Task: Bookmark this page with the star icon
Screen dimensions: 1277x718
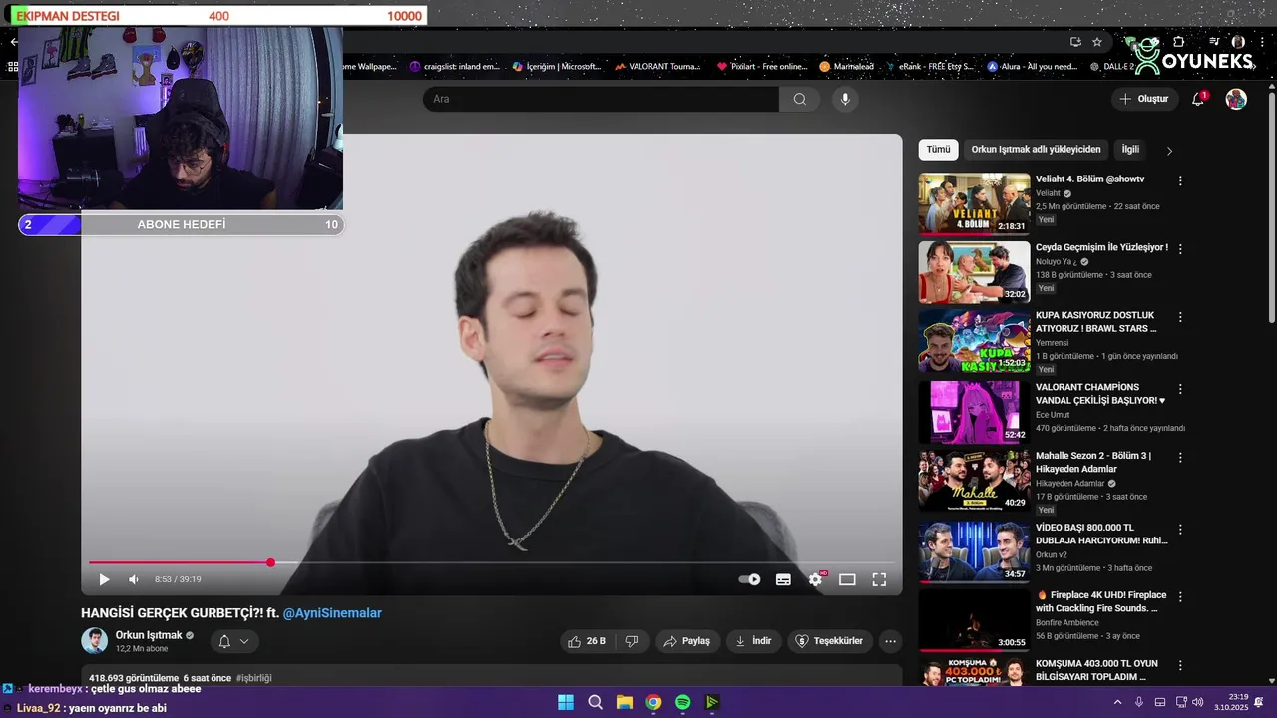Action: pyautogui.click(x=1097, y=42)
